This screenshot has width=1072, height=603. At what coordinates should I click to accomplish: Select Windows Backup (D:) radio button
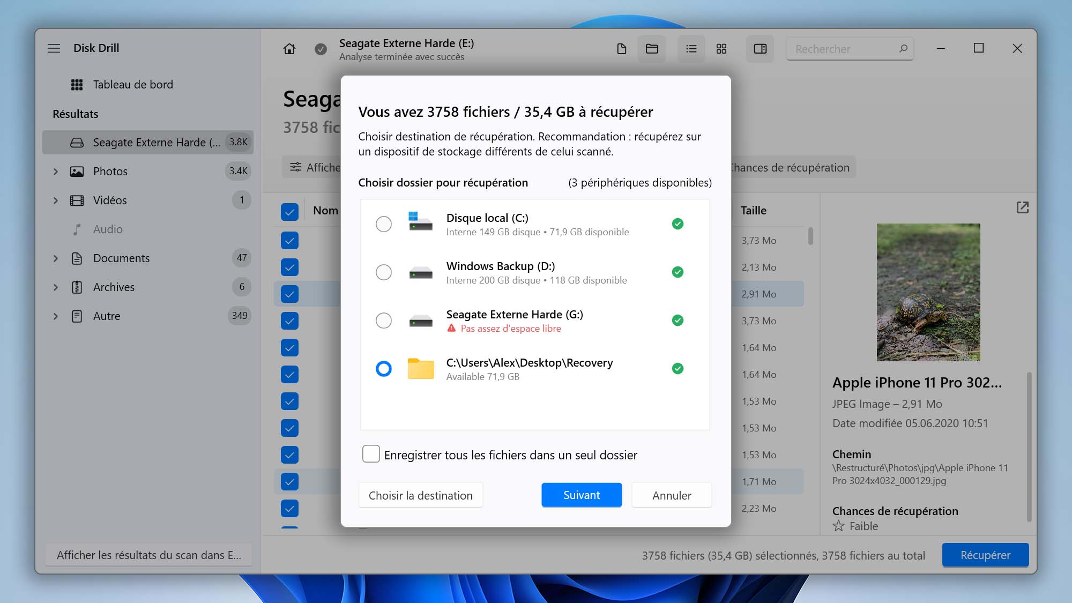click(x=384, y=272)
